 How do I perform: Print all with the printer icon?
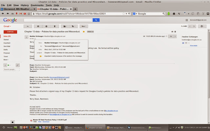click(x=172, y=32)
